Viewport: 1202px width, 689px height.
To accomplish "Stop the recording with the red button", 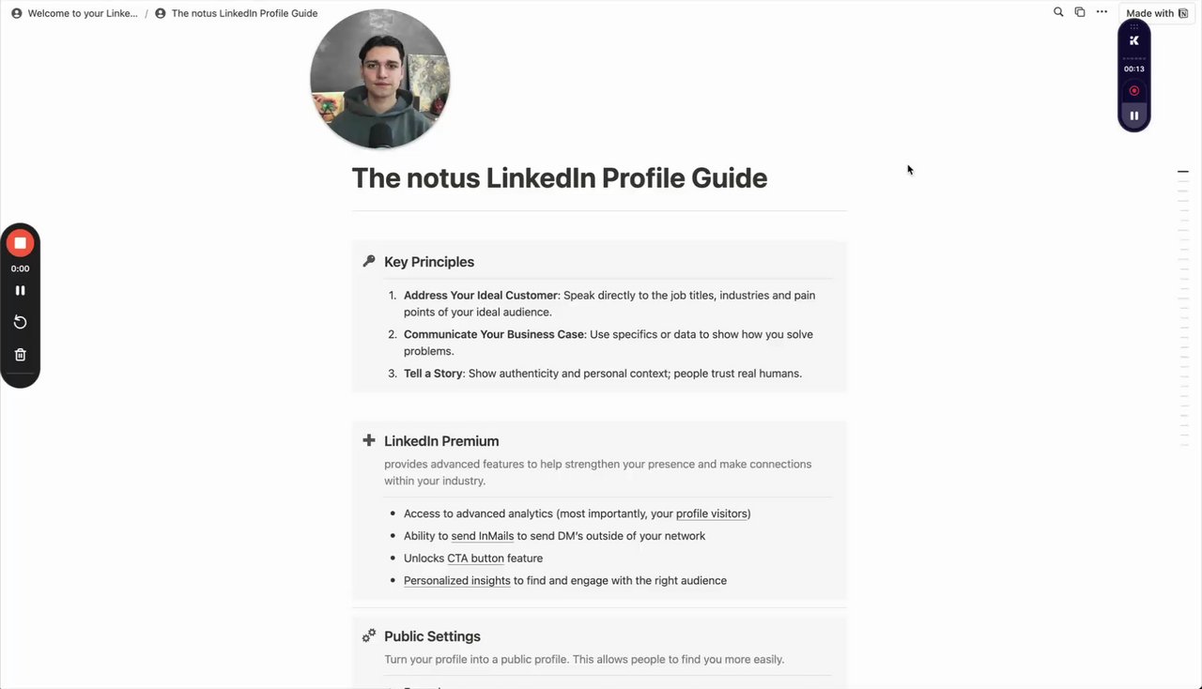I will click(20, 243).
